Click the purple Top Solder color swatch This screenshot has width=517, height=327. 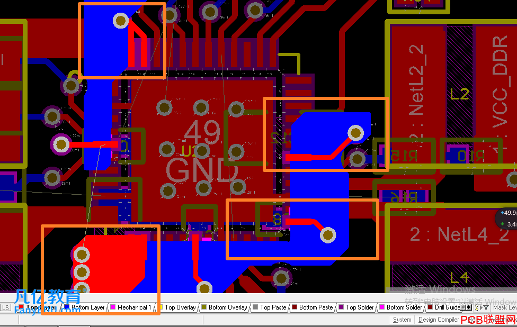pyautogui.click(x=341, y=307)
